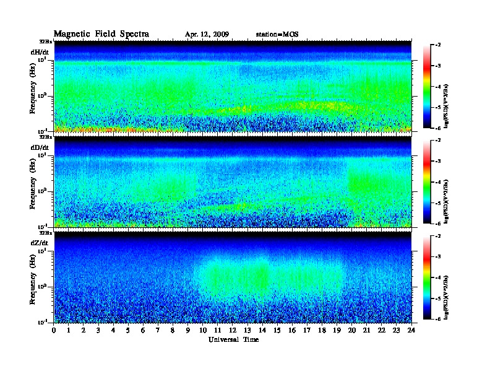Click hour 12 on the time axis
Screen dimensions: 490x379
point(233,330)
